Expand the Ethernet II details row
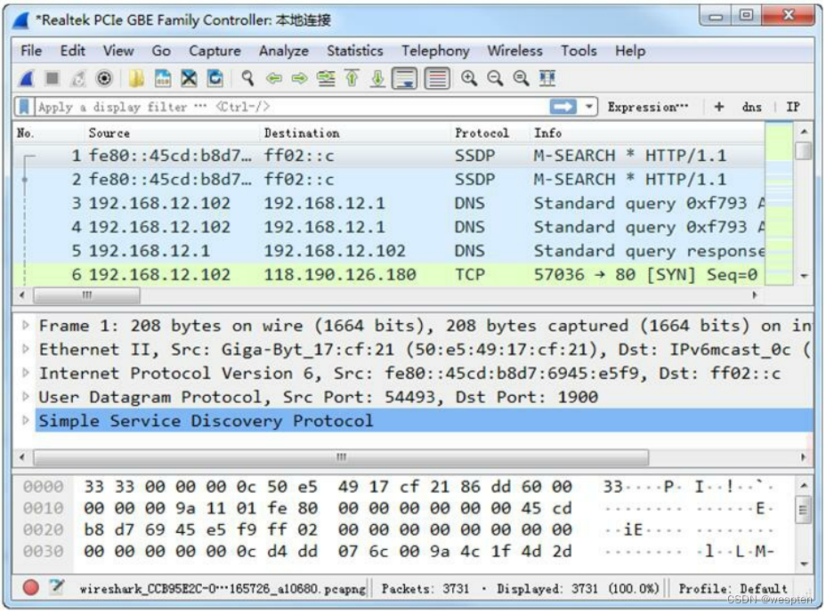This screenshot has width=826, height=614. tap(25, 349)
